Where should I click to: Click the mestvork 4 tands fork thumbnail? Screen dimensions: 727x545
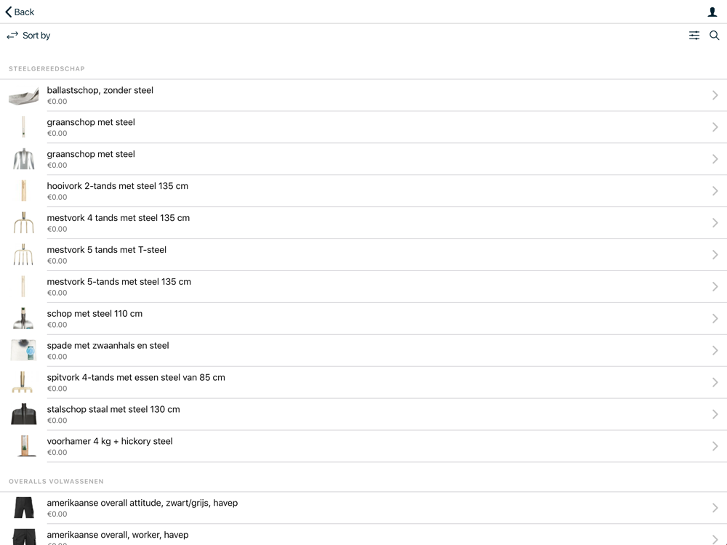pos(24,223)
